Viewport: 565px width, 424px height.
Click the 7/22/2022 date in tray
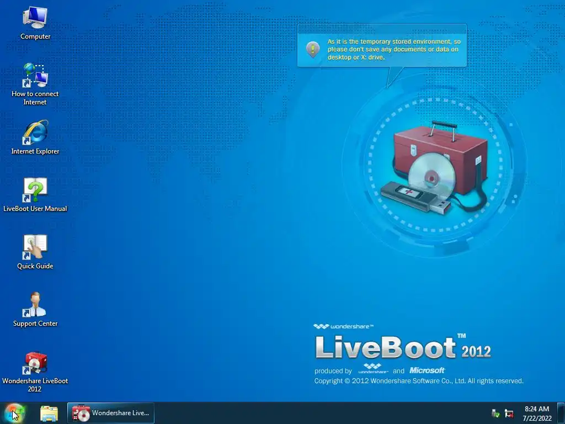pyautogui.click(x=537, y=418)
